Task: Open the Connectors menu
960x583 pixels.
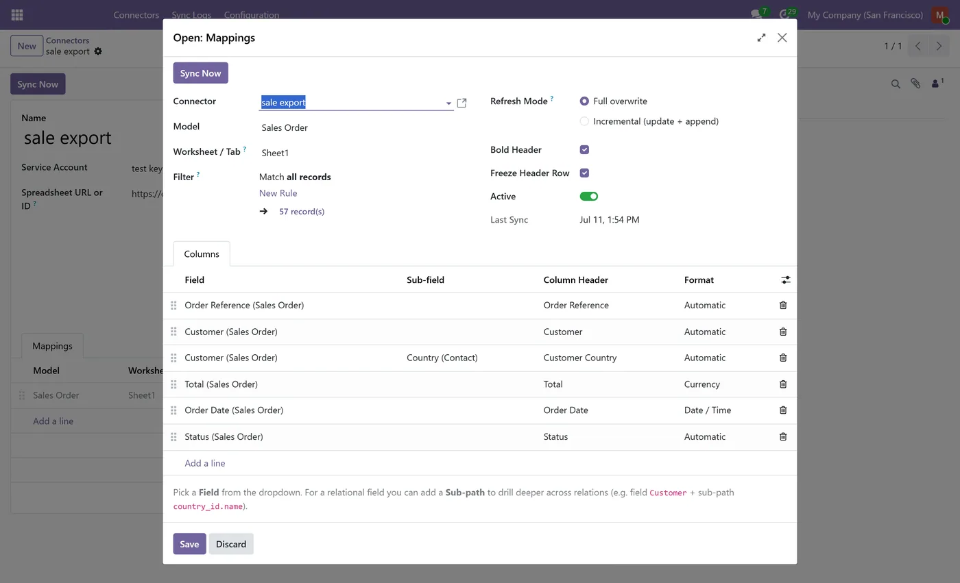Action: tap(136, 14)
